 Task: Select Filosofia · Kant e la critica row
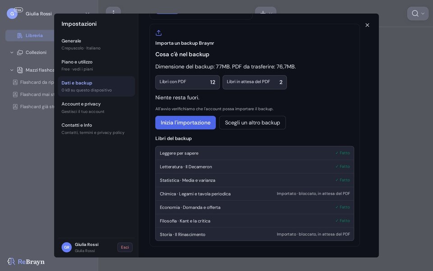coord(254,221)
